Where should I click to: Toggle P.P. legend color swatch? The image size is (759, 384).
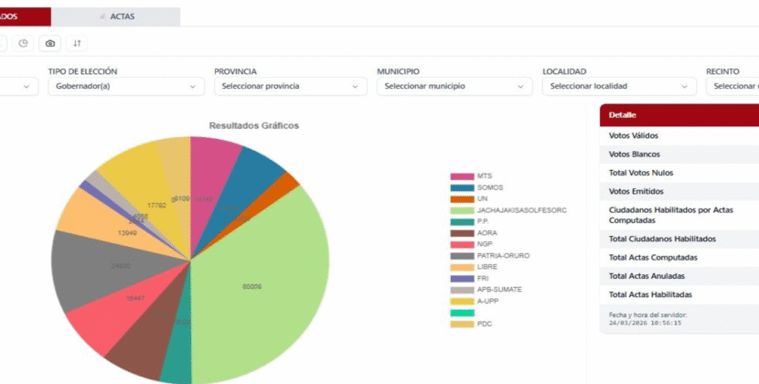pyautogui.click(x=462, y=222)
